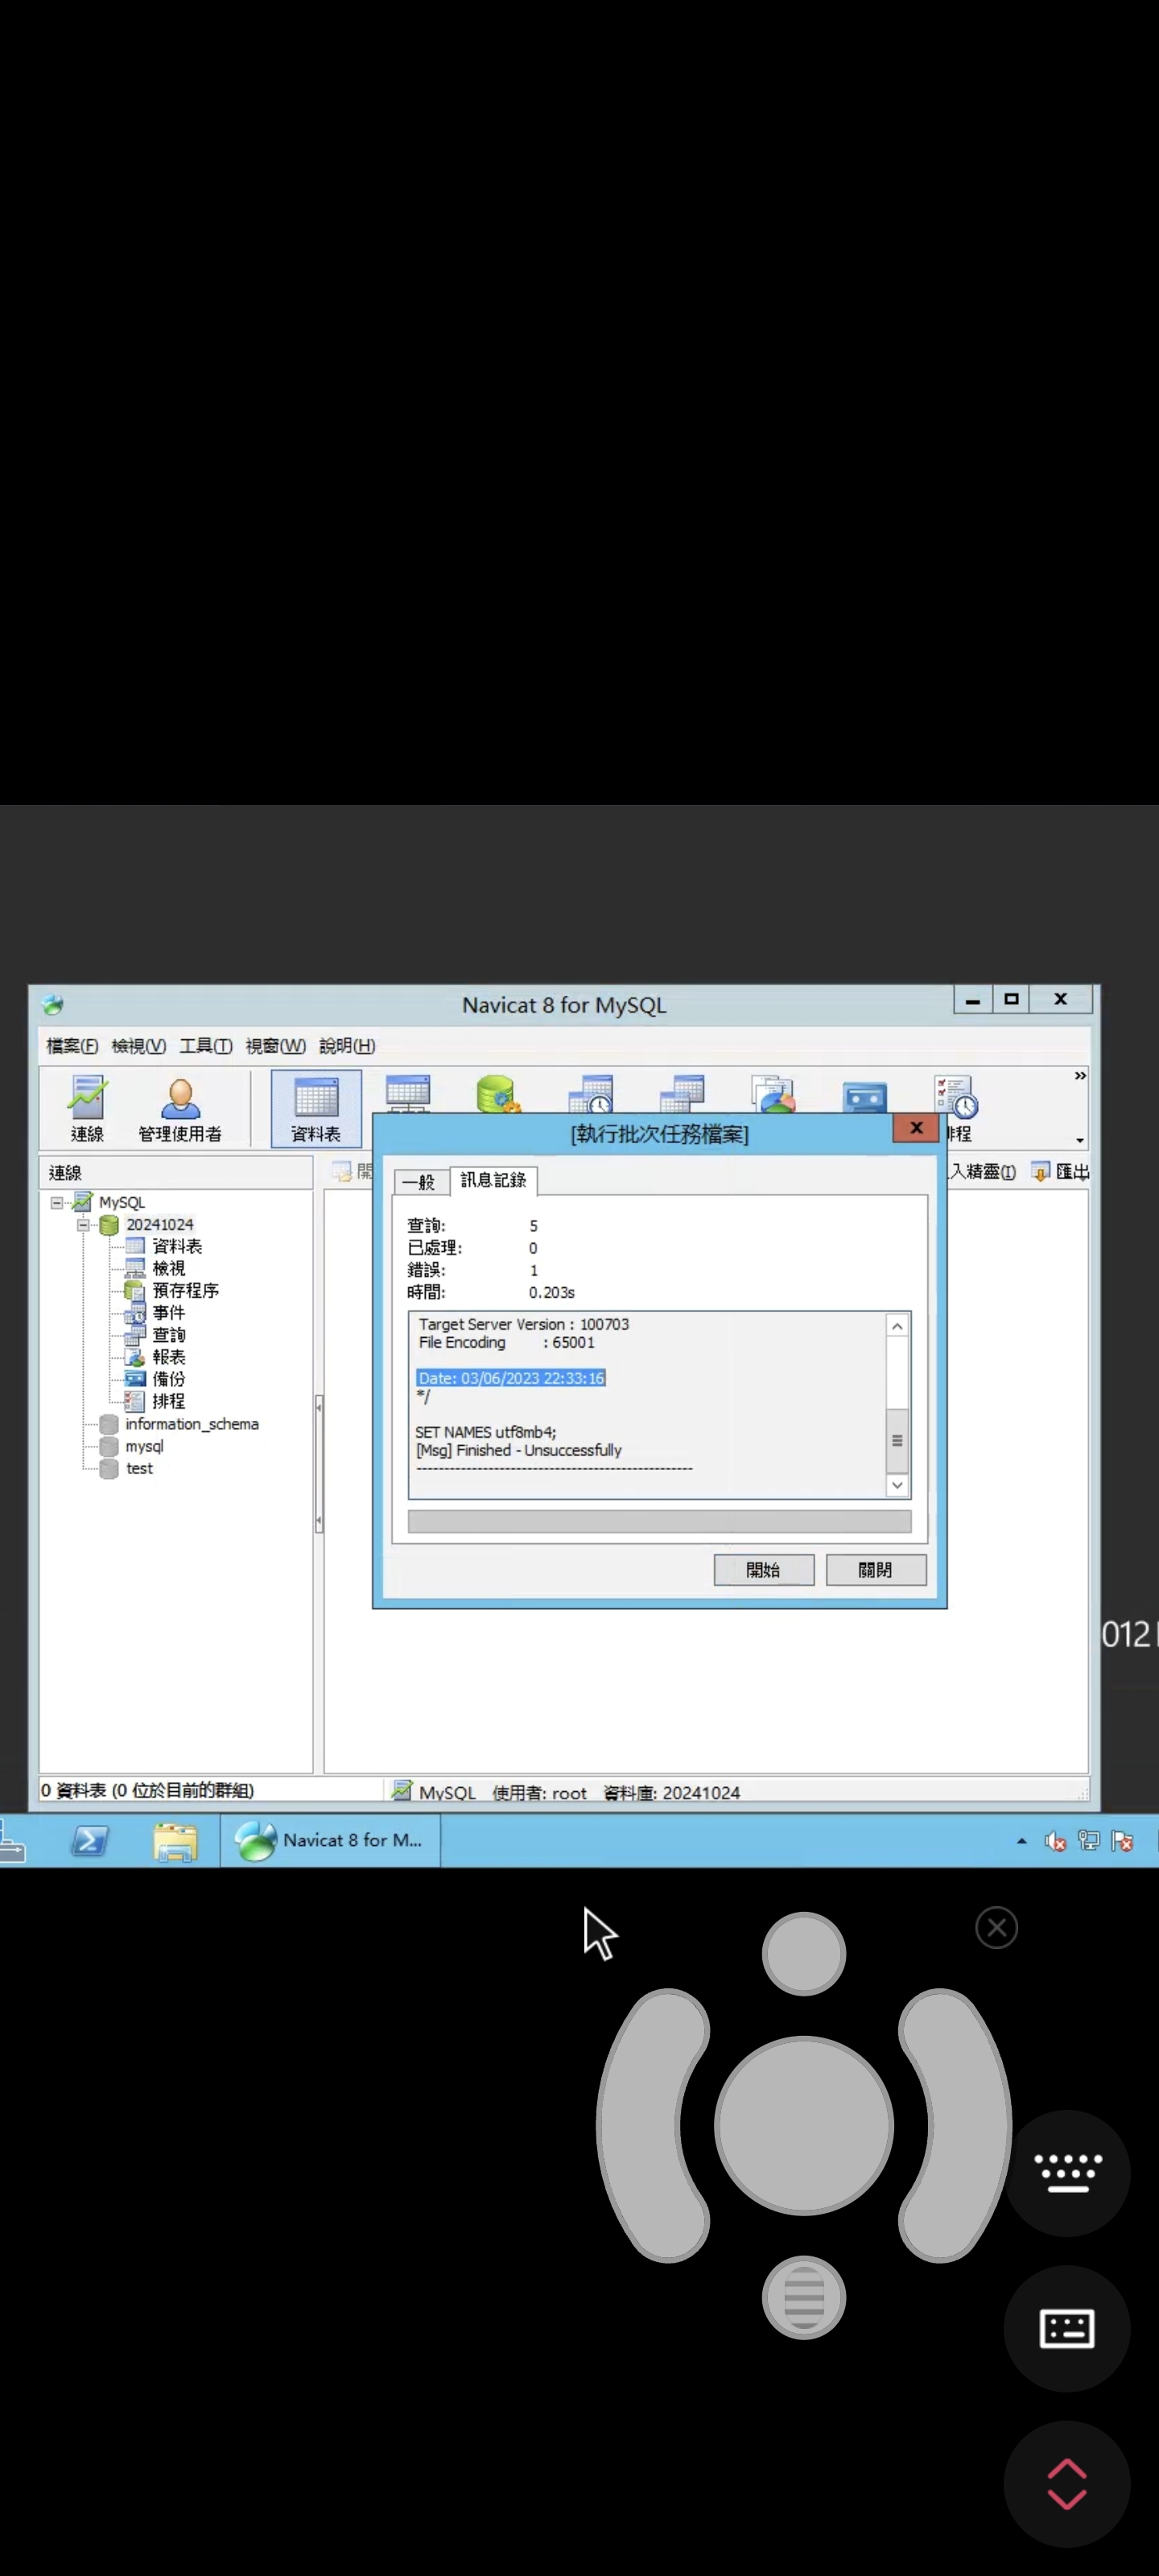Open the 視窗(W) menu
This screenshot has height=2576, width=1159.
point(276,1046)
